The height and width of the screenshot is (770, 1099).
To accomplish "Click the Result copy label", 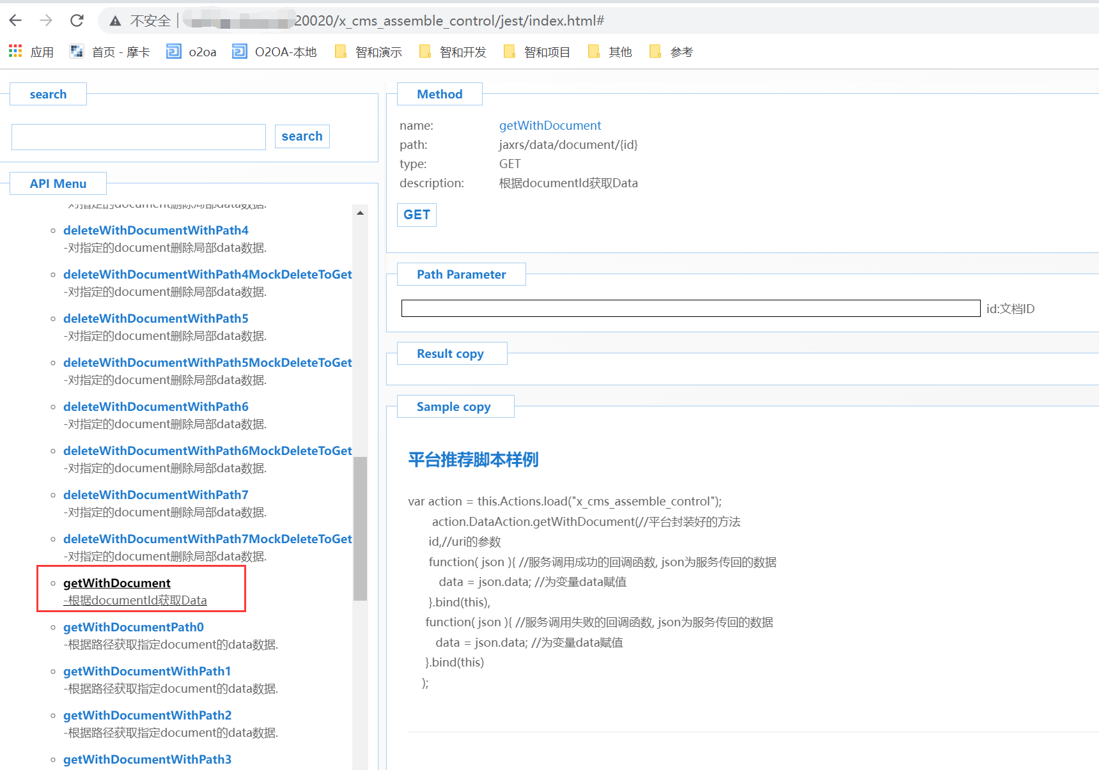I will click(450, 353).
